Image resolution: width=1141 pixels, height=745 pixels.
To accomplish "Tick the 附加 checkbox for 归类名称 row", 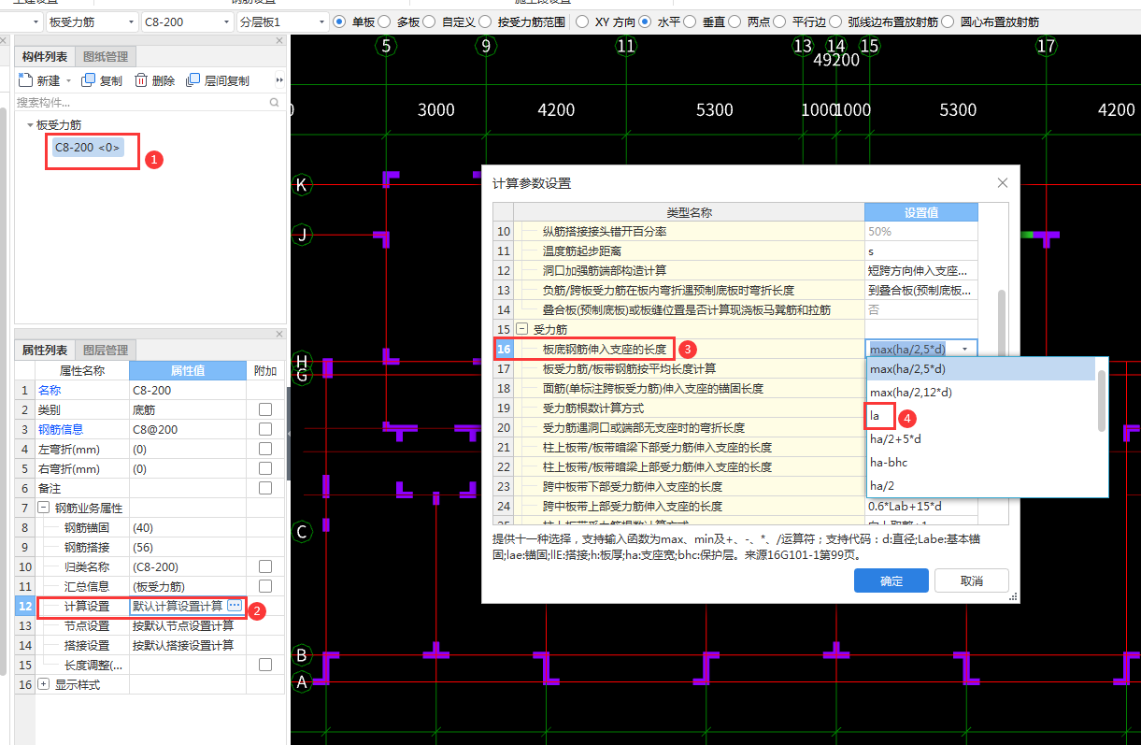I will click(x=265, y=566).
